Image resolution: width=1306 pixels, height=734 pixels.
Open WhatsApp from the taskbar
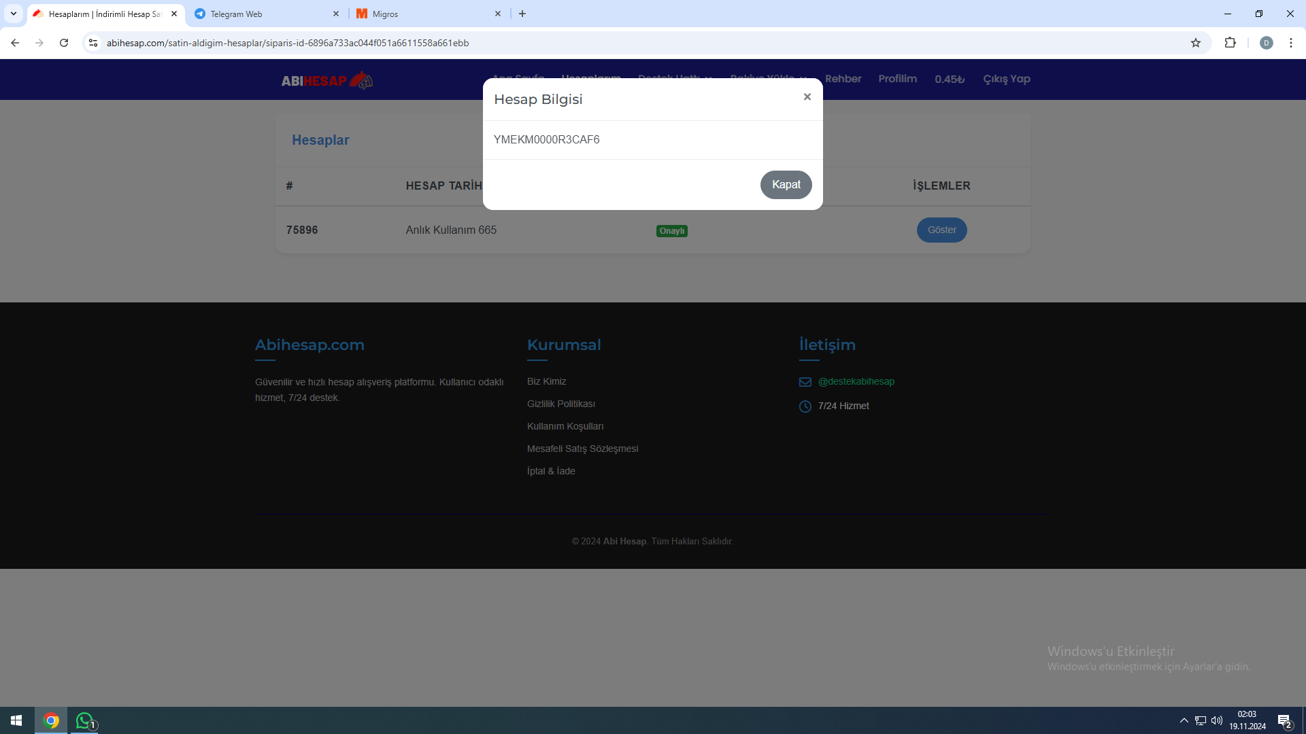pyautogui.click(x=84, y=720)
